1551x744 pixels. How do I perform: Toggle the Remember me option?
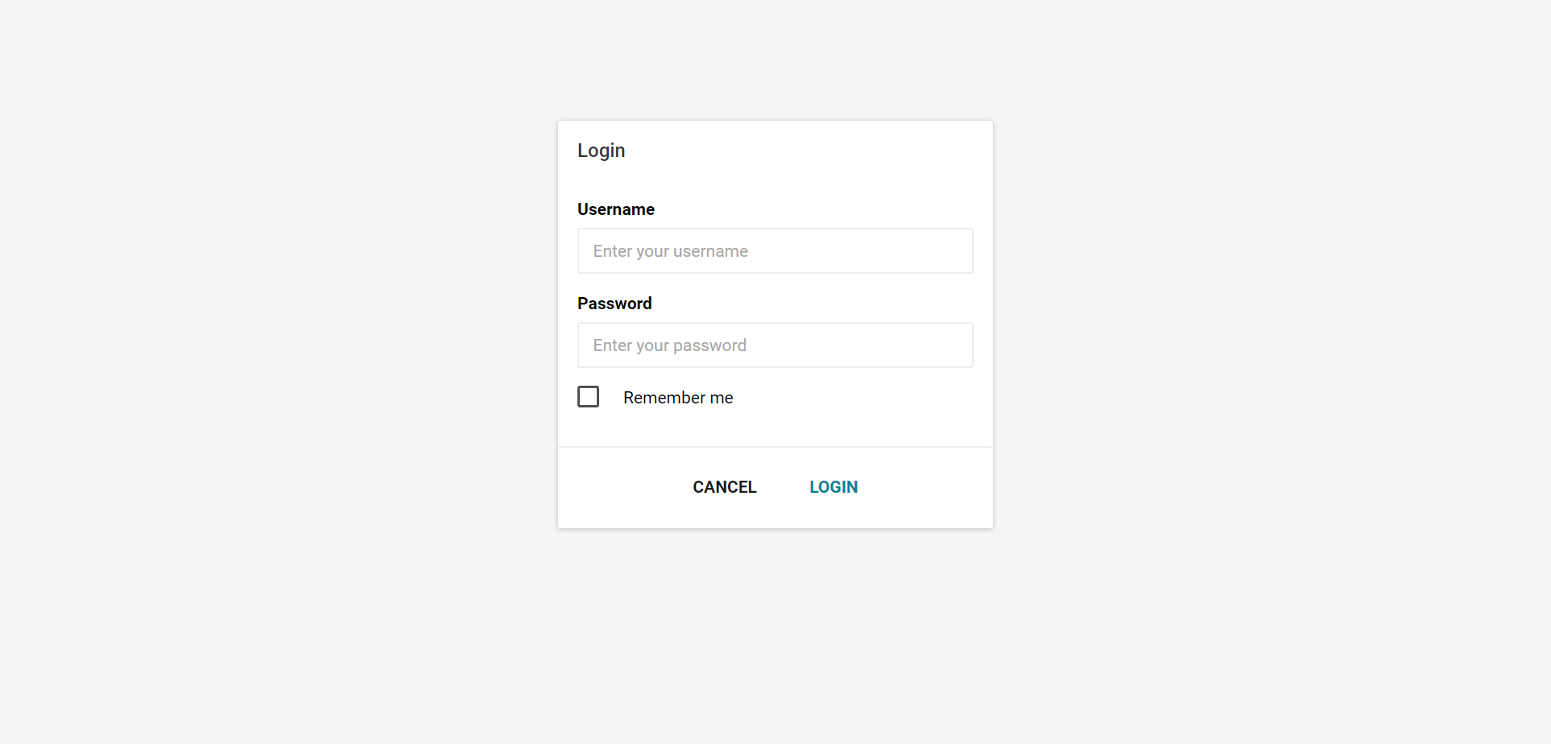click(x=589, y=397)
